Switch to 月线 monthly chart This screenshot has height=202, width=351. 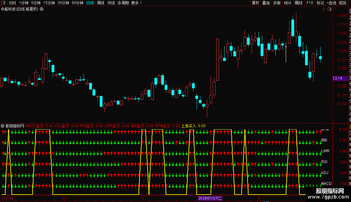(x=111, y=3)
